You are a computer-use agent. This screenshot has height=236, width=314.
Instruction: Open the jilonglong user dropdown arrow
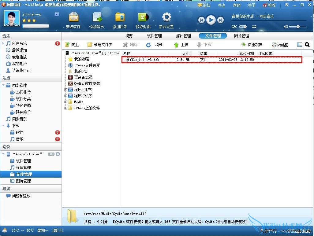pyautogui.click(x=57, y=14)
